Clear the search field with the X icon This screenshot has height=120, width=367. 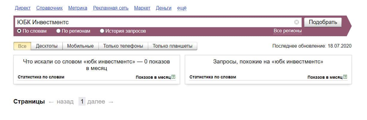[296, 22]
